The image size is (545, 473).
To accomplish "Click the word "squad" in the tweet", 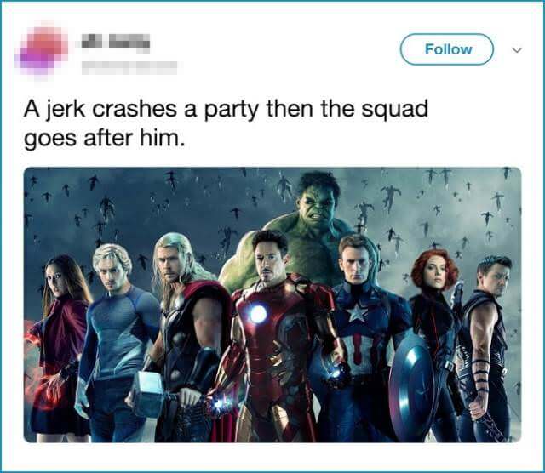I will pos(394,110).
